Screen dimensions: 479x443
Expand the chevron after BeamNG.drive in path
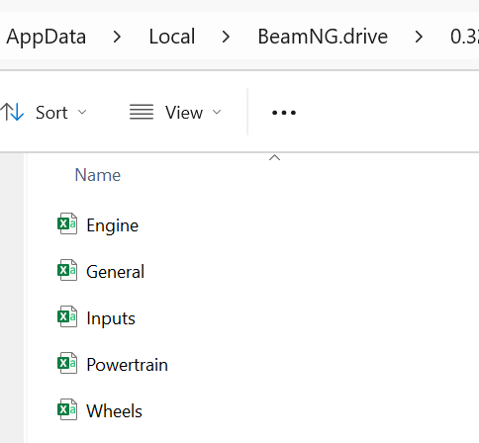coord(419,37)
